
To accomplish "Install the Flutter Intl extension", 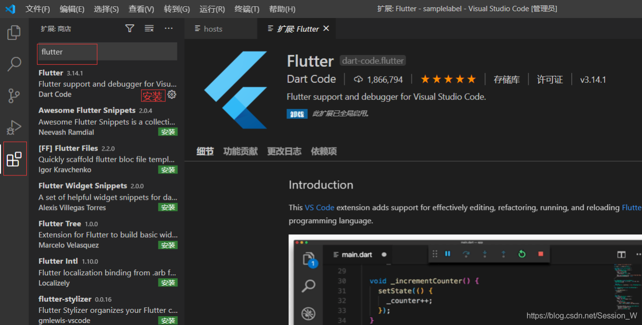I will (x=168, y=283).
